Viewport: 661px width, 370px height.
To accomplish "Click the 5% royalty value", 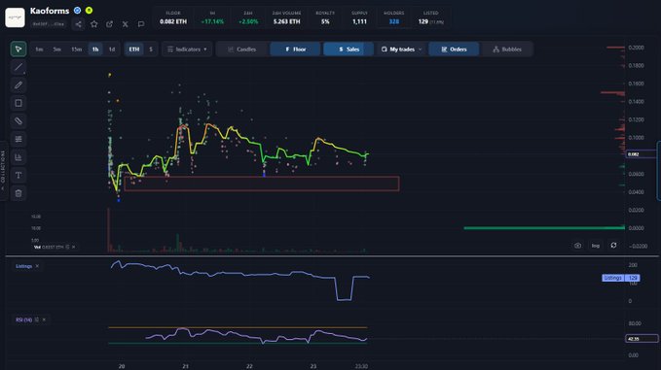I will [x=325, y=21].
